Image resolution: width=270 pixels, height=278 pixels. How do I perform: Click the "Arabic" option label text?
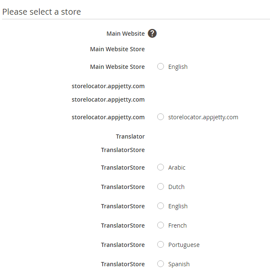(x=177, y=168)
